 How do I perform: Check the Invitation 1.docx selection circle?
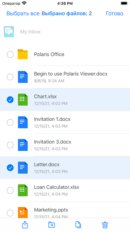10,122
